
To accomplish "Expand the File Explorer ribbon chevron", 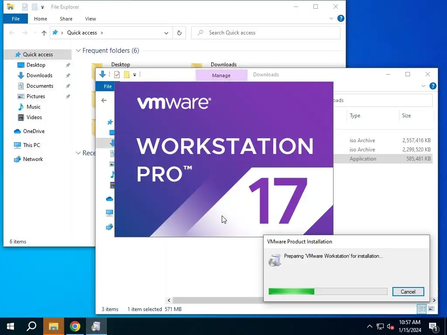I will pyautogui.click(x=331, y=18).
